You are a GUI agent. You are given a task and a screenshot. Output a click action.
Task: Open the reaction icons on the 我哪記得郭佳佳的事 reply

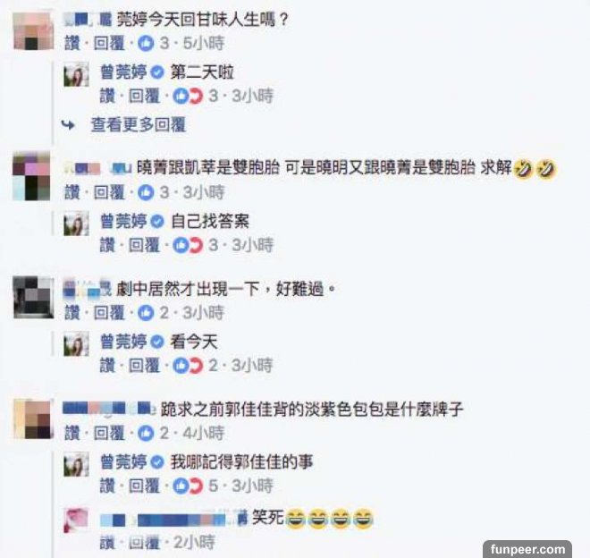pyautogui.click(x=188, y=486)
